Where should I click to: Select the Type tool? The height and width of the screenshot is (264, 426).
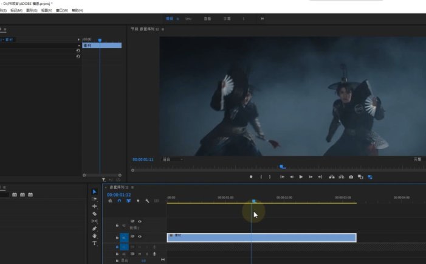click(94, 243)
